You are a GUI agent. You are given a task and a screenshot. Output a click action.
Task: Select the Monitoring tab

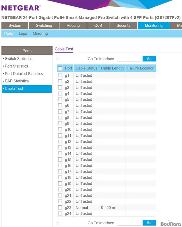[x=153, y=26]
